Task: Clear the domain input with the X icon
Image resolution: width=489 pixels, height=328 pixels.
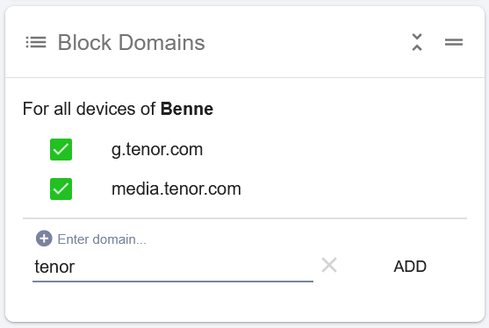Action: pyautogui.click(x=329, y=265)
